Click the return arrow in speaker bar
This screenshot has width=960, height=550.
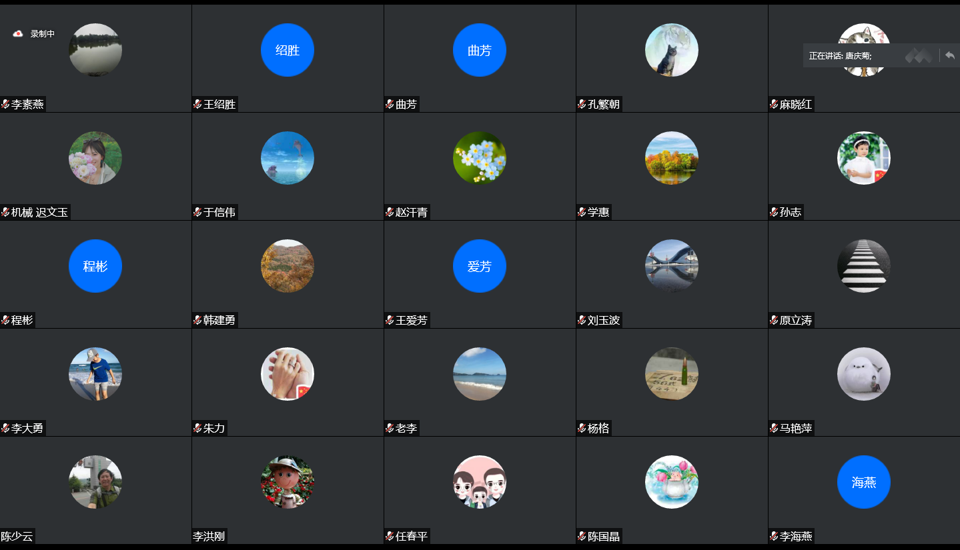[950, 55]
